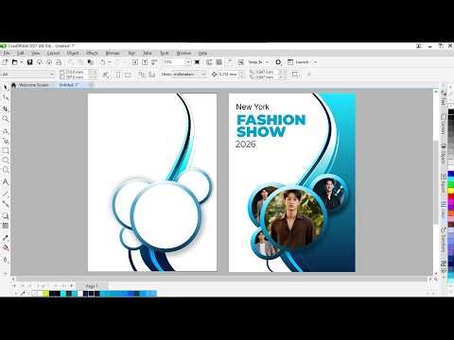This screenshot has width=454, height=340.
Task: Select the Transparency checkerboard tool
Action: coord(6,226)
